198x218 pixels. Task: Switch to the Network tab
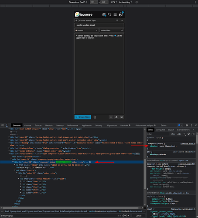(49, 126)
